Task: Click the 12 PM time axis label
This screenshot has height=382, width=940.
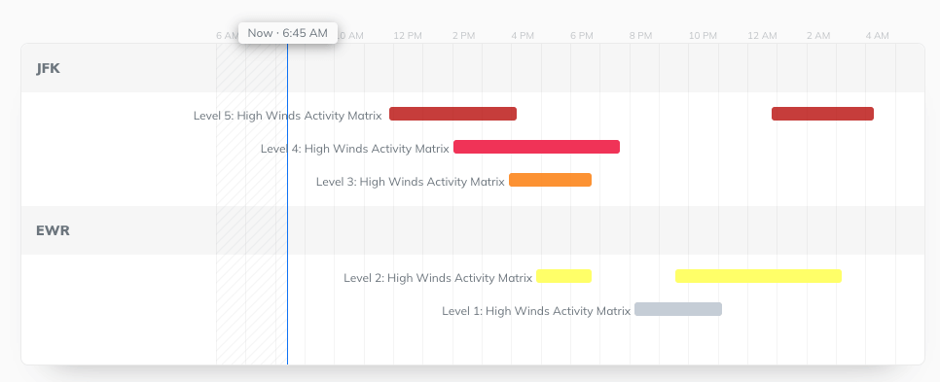Action: pos(408,36)
